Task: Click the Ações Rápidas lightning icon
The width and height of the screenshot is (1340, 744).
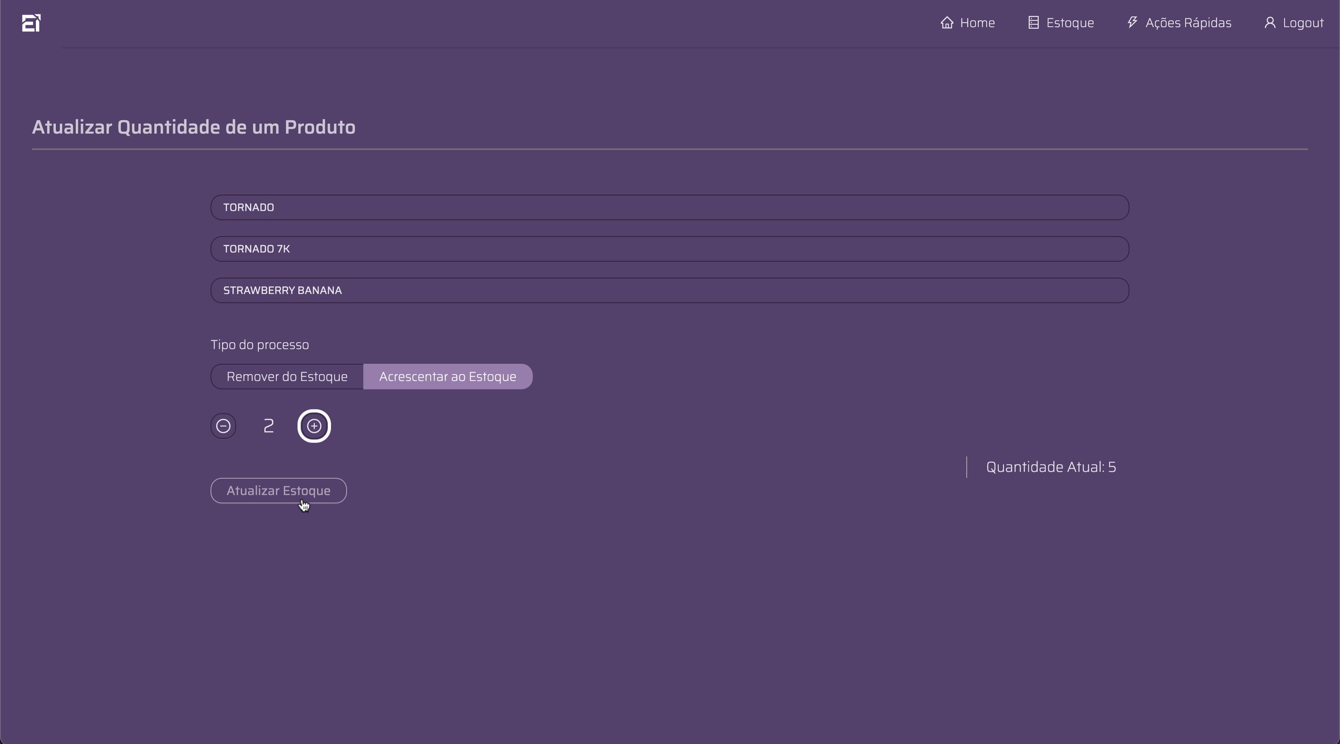Action: pyautogui.click(x=1132, y=22)
